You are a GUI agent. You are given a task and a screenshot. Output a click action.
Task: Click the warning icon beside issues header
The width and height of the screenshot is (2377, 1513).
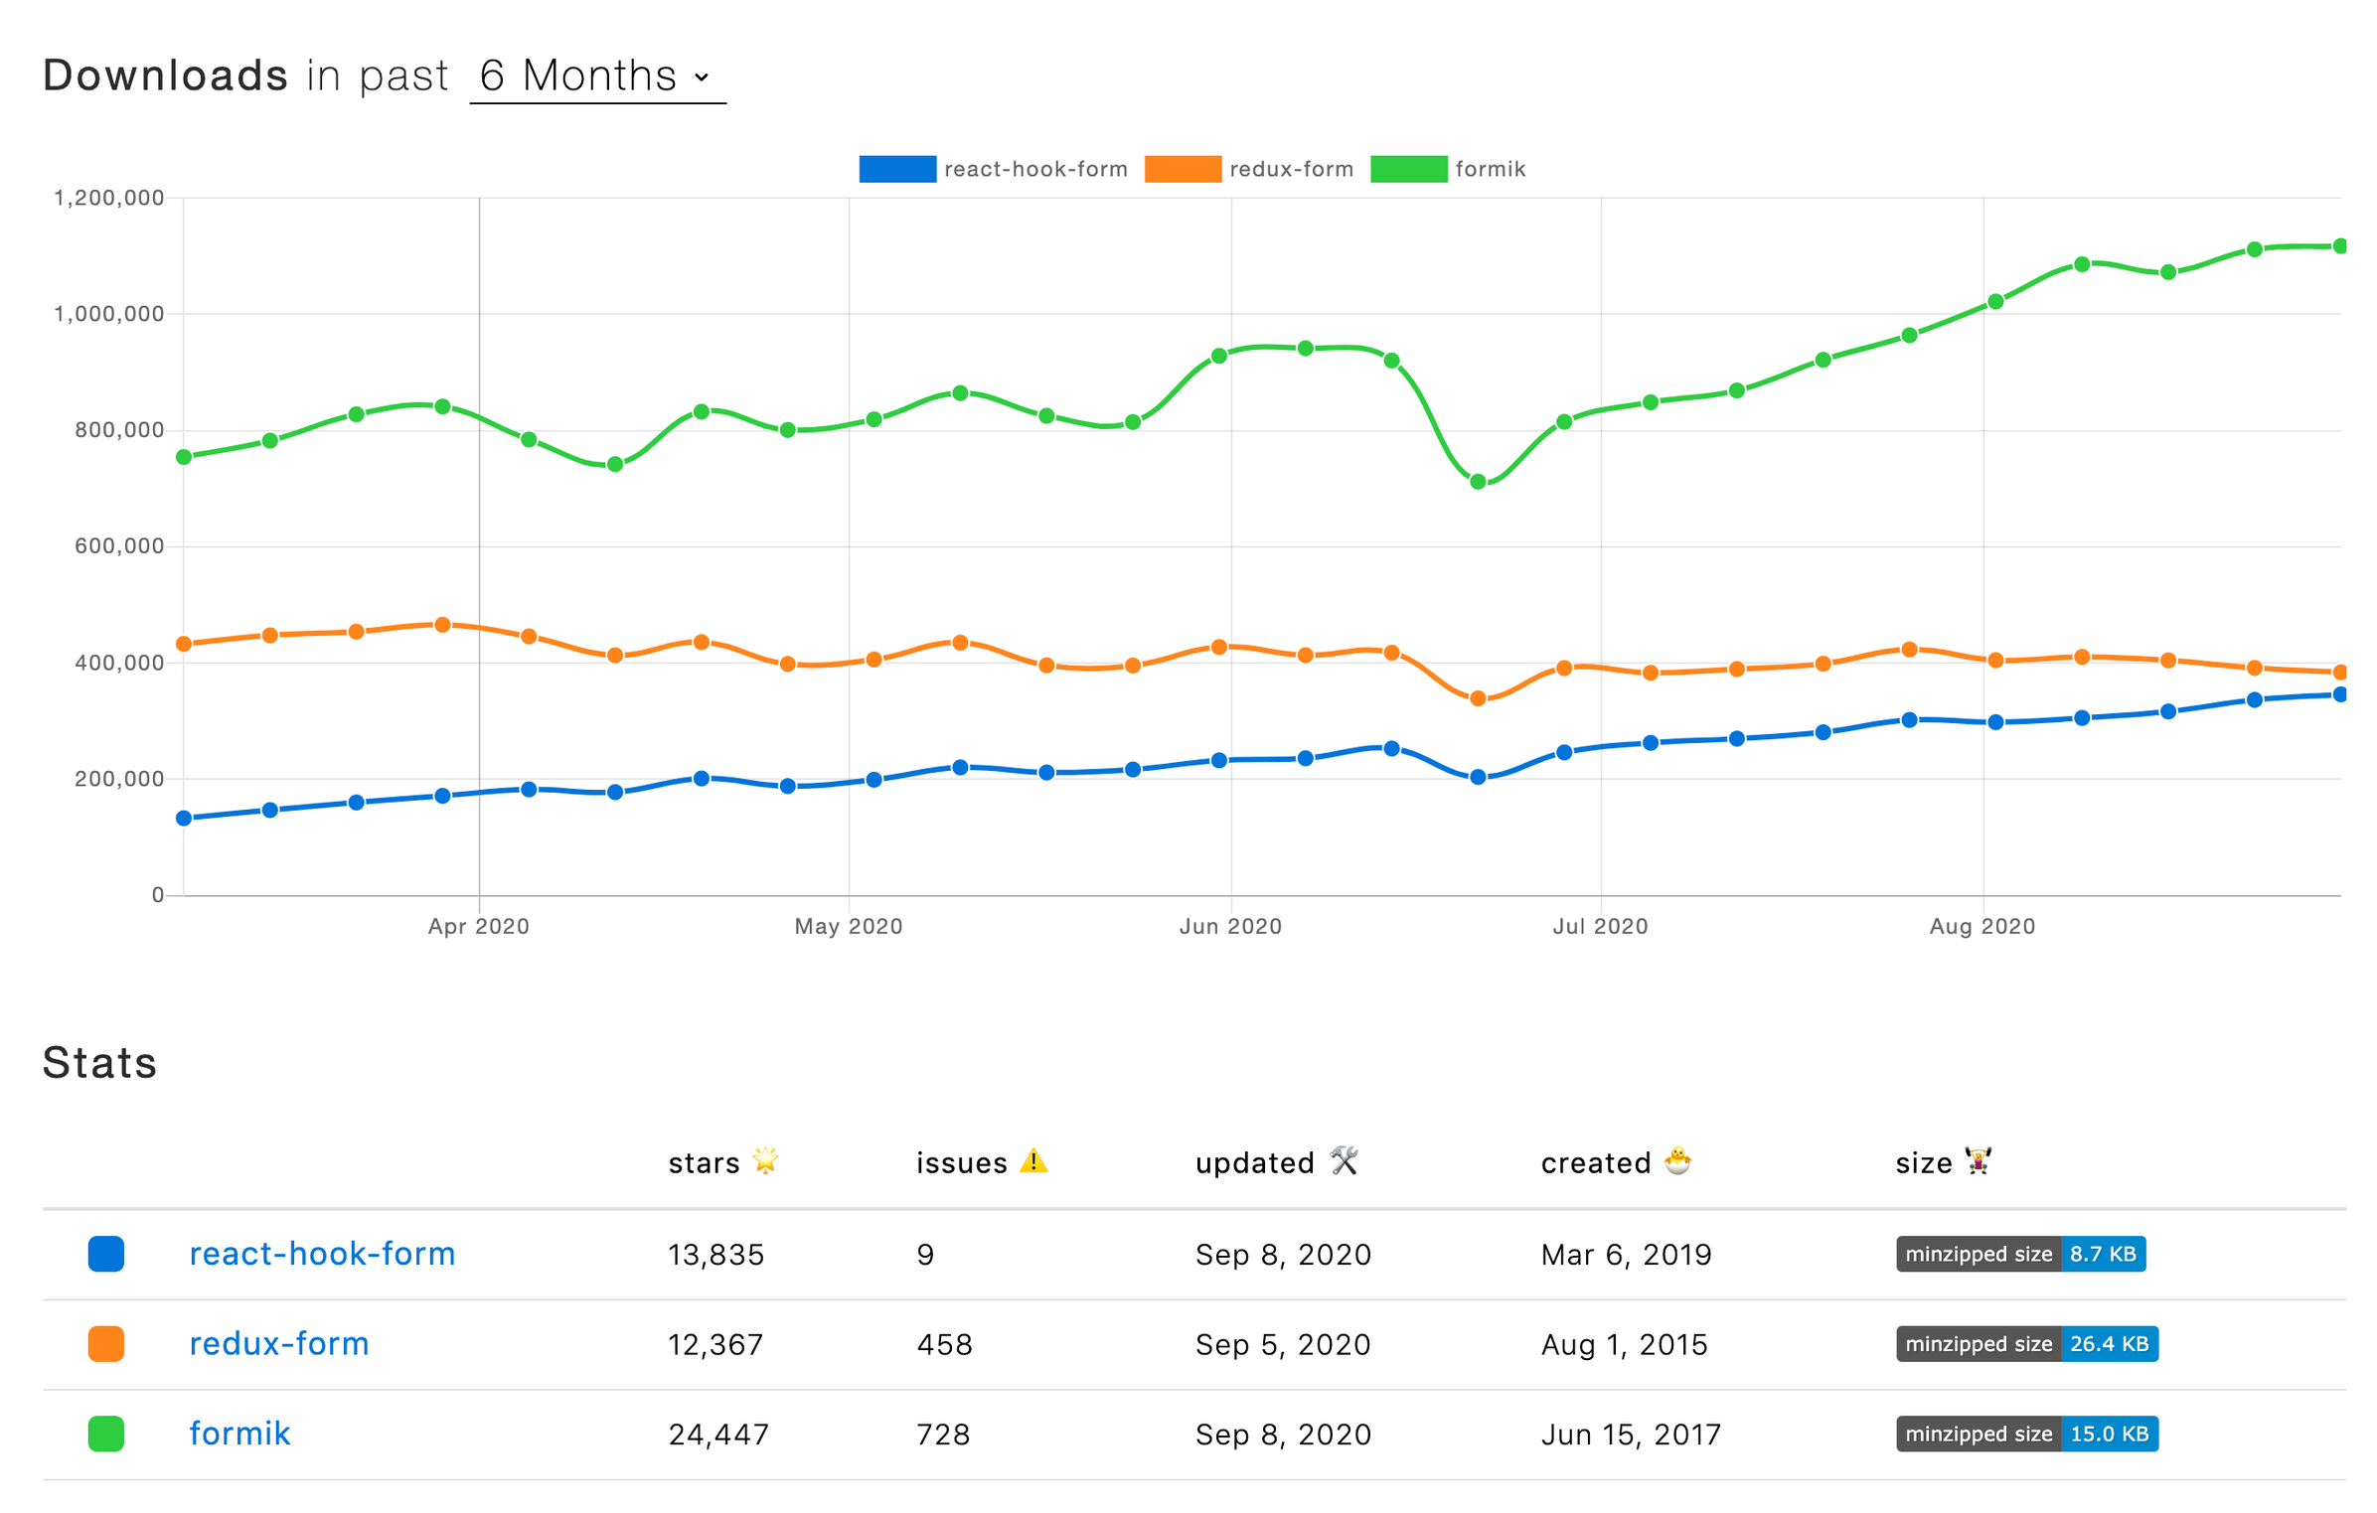1033,1160
